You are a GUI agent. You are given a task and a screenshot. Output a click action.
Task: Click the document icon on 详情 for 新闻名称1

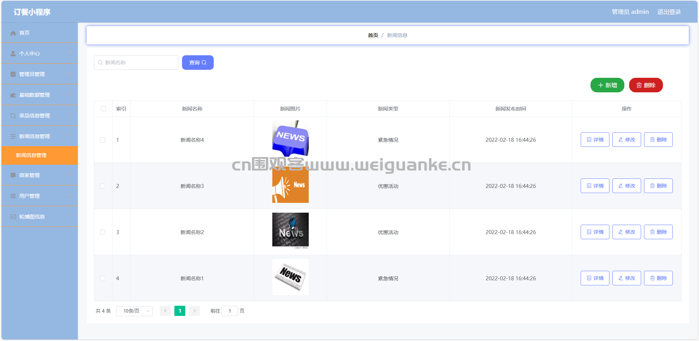[589, 278]
